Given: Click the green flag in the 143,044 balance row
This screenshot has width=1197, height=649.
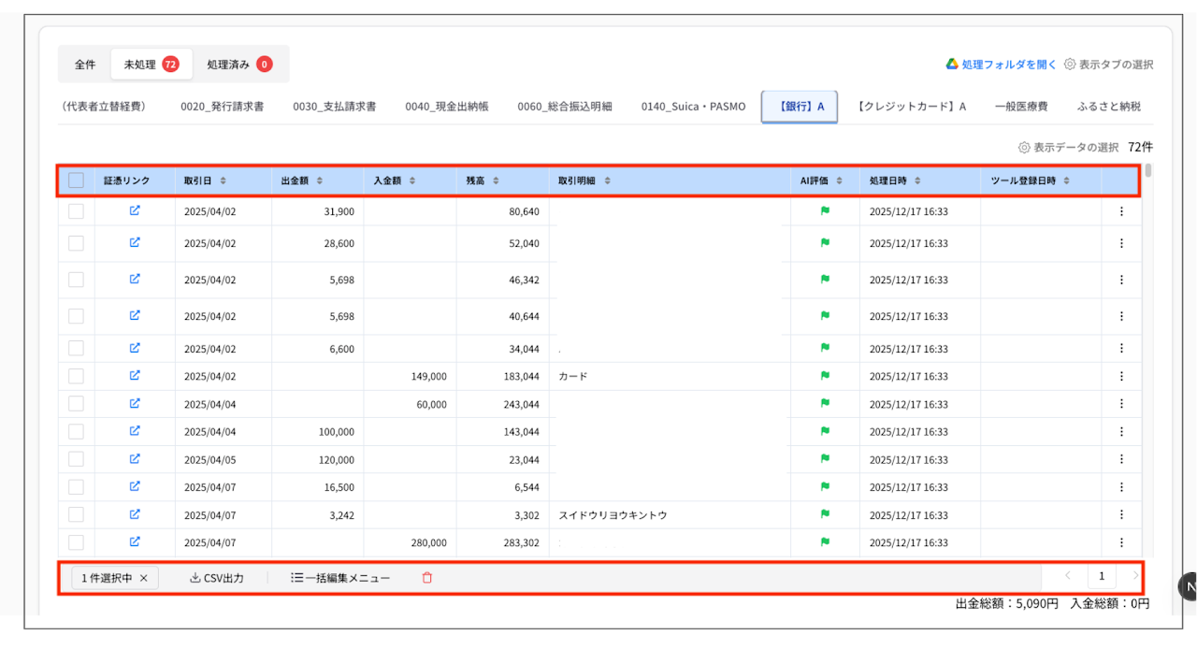Looking at the screenshot, I should [825, 431].
